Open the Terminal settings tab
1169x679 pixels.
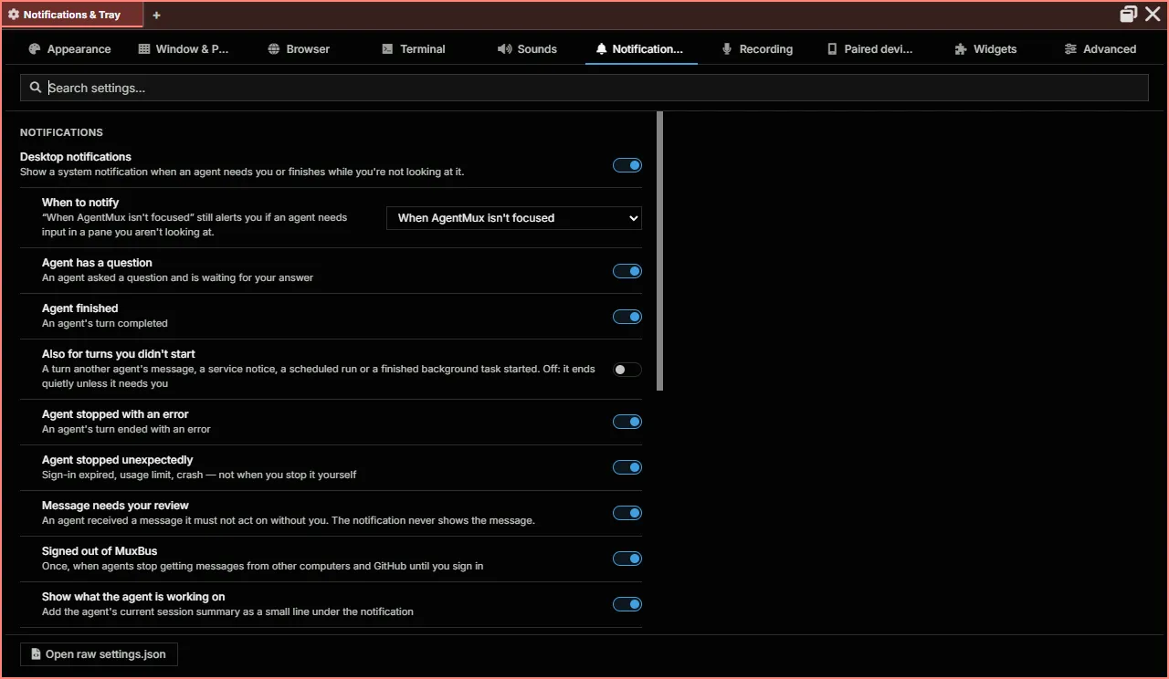point(414,49)
